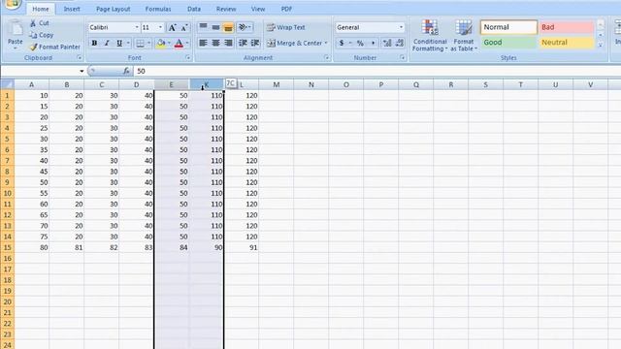Click the Cut scissors icon
This screenshot has width=621, height=349.
click(33, 23)
